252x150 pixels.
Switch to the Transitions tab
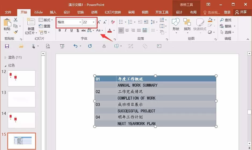point(81,12)
